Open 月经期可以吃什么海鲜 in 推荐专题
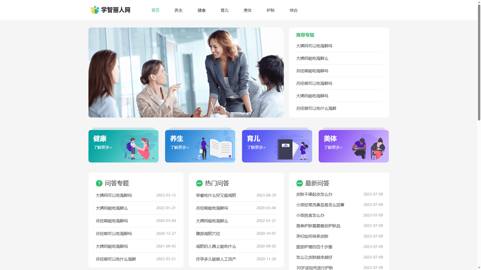The height and width of the screenshot is (270, 481). click(316, 108)
